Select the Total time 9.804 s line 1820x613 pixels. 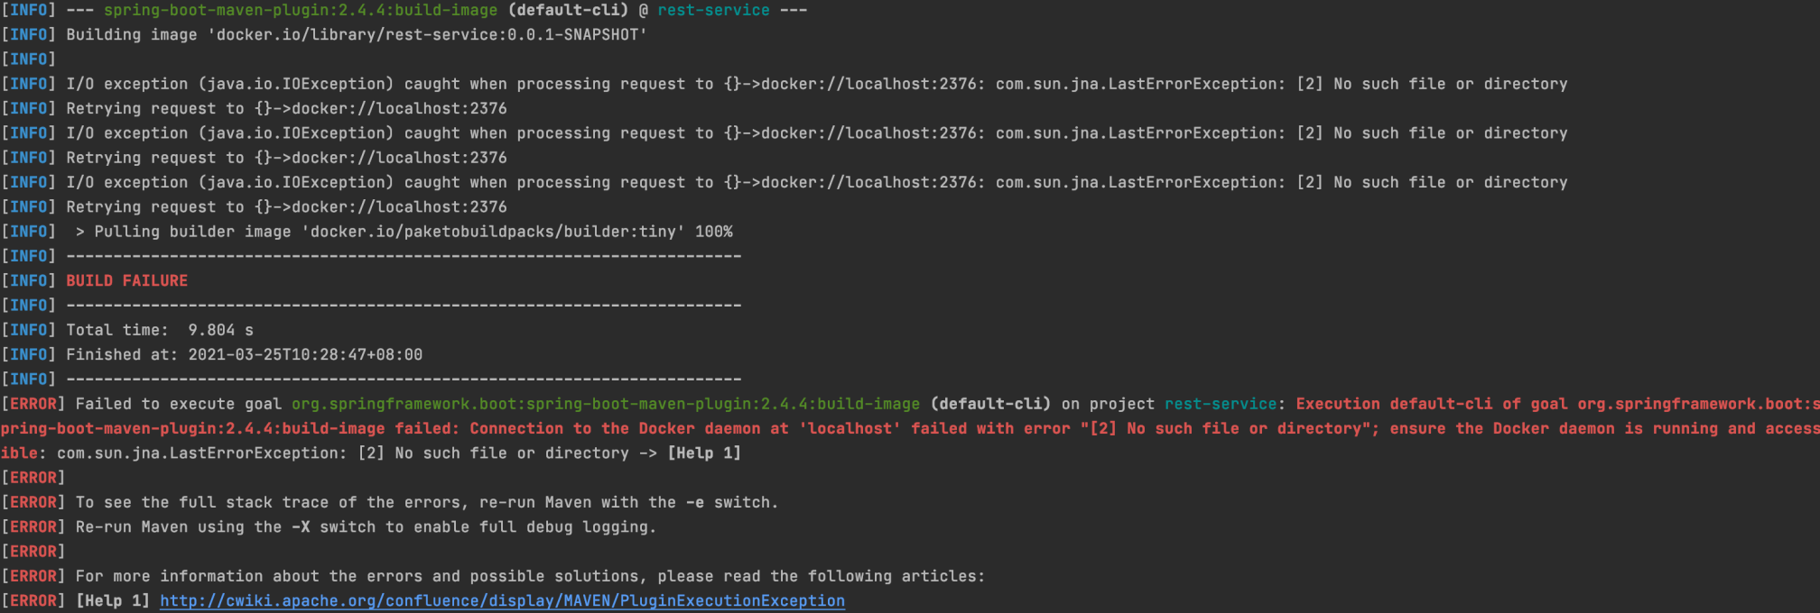tap(160, 330)
